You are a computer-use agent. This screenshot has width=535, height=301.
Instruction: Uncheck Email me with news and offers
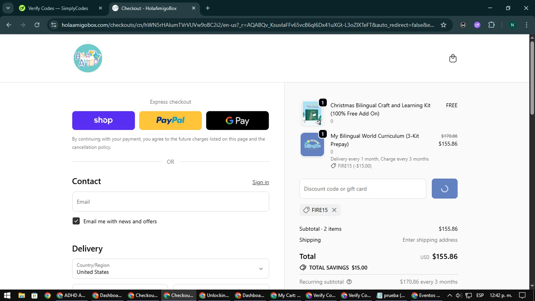pyautogui.click(x=76, y=221)
